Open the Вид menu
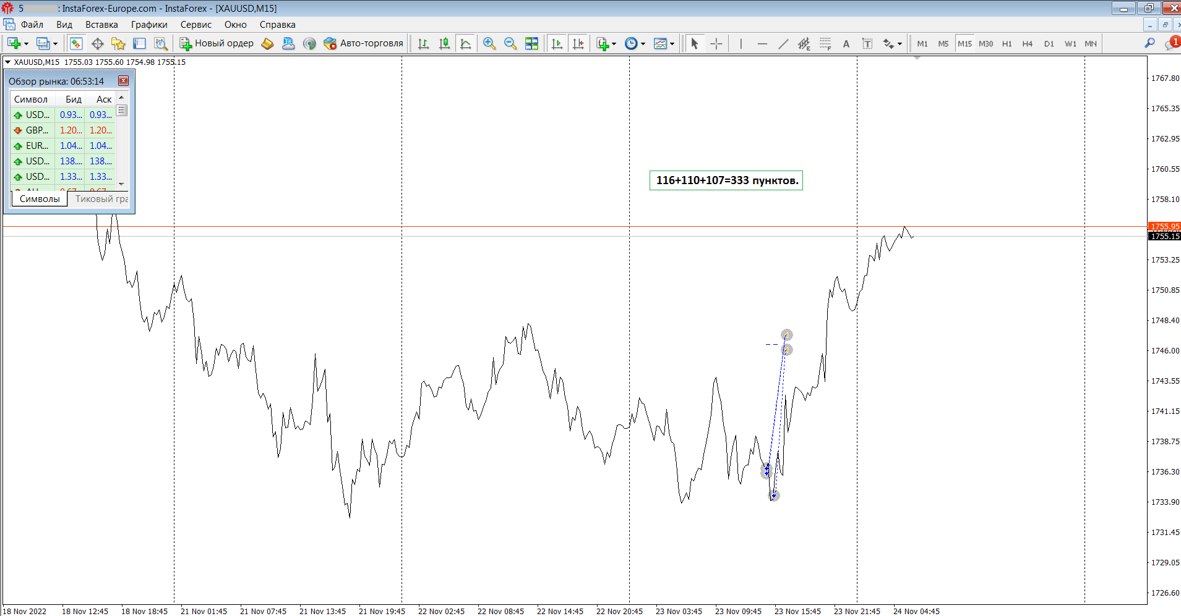 click(x=64, y=25)
